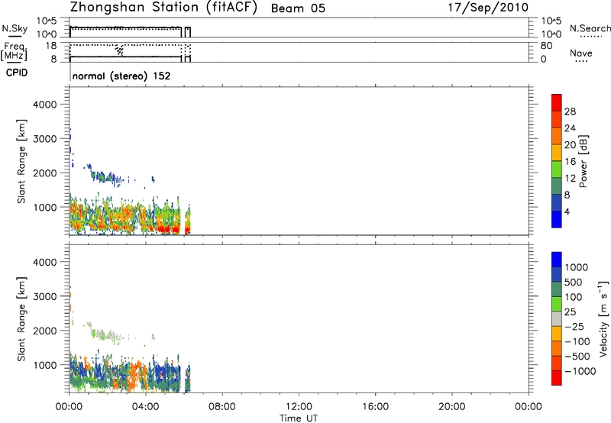Viewport: 611px width, 423px height.
Task: Click the 'Zhongshan Station (fitACF)' title
Action: point(163,8)
